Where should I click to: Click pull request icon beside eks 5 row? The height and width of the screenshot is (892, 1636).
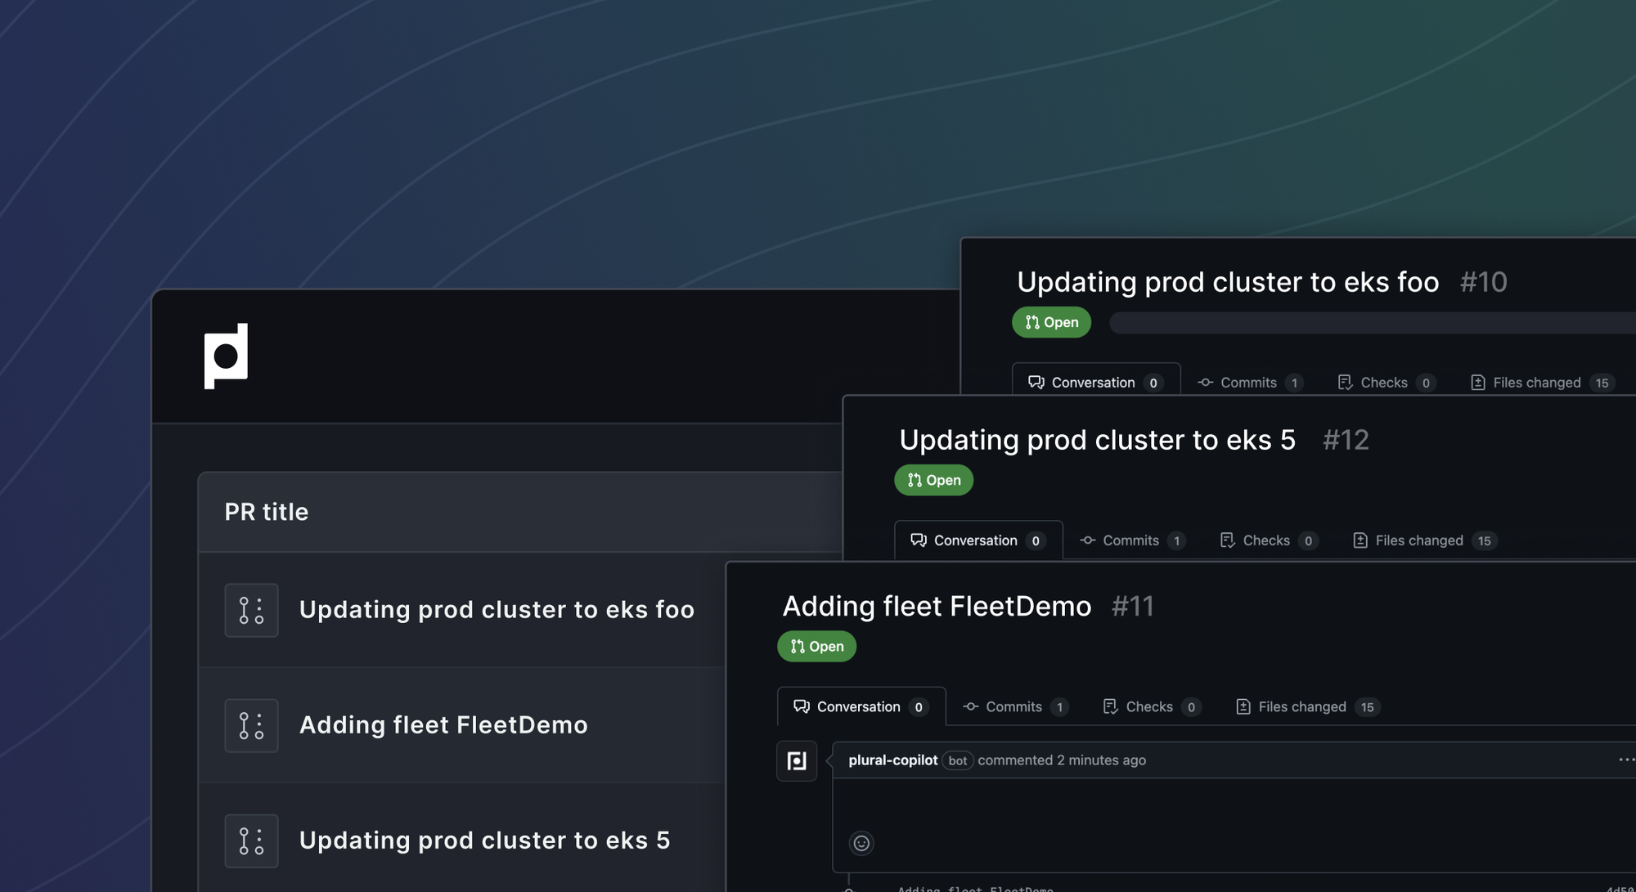coord(251,840)
